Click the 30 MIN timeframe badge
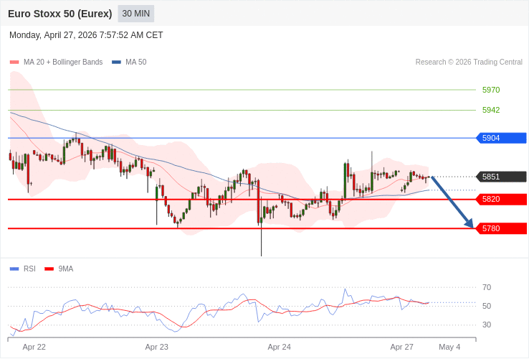This screenshot has width=529, height=359. (x=136, y=14)
